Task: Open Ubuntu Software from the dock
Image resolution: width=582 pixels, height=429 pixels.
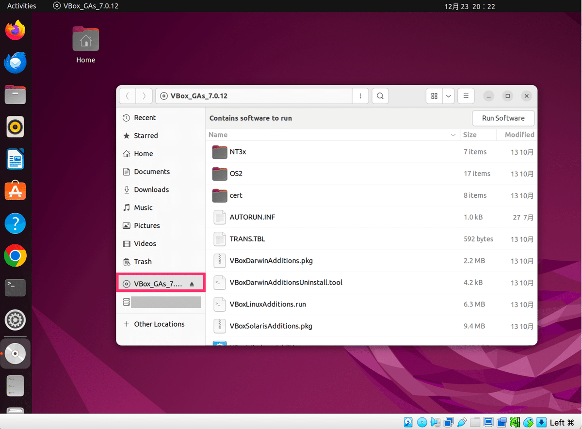Action: pyautogui.click(x=15, y=191)
